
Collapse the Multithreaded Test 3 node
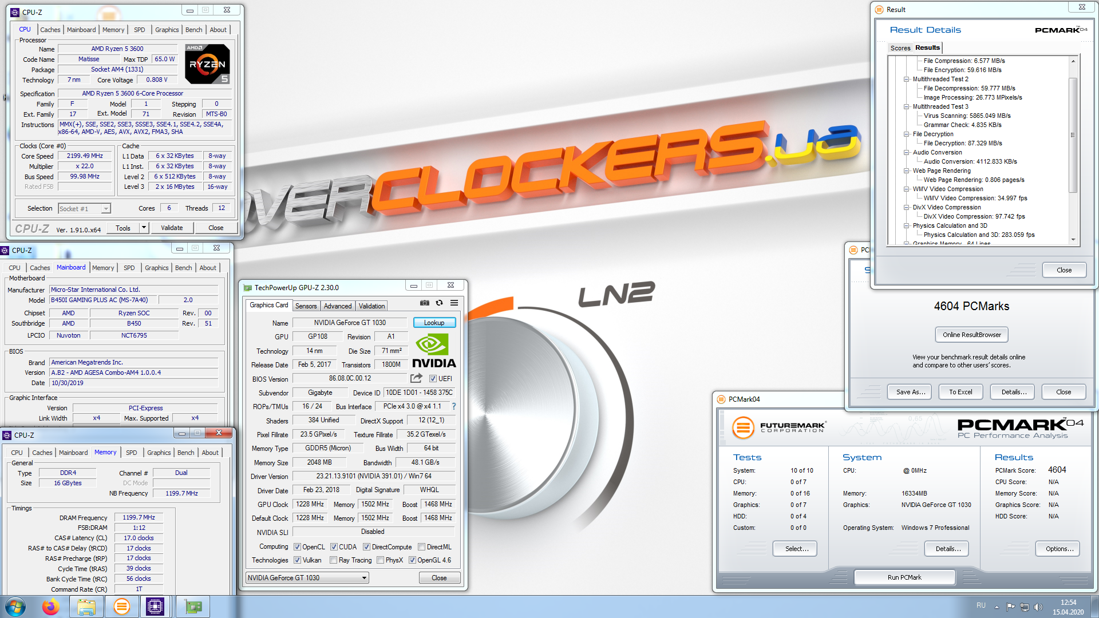(907, 107)
